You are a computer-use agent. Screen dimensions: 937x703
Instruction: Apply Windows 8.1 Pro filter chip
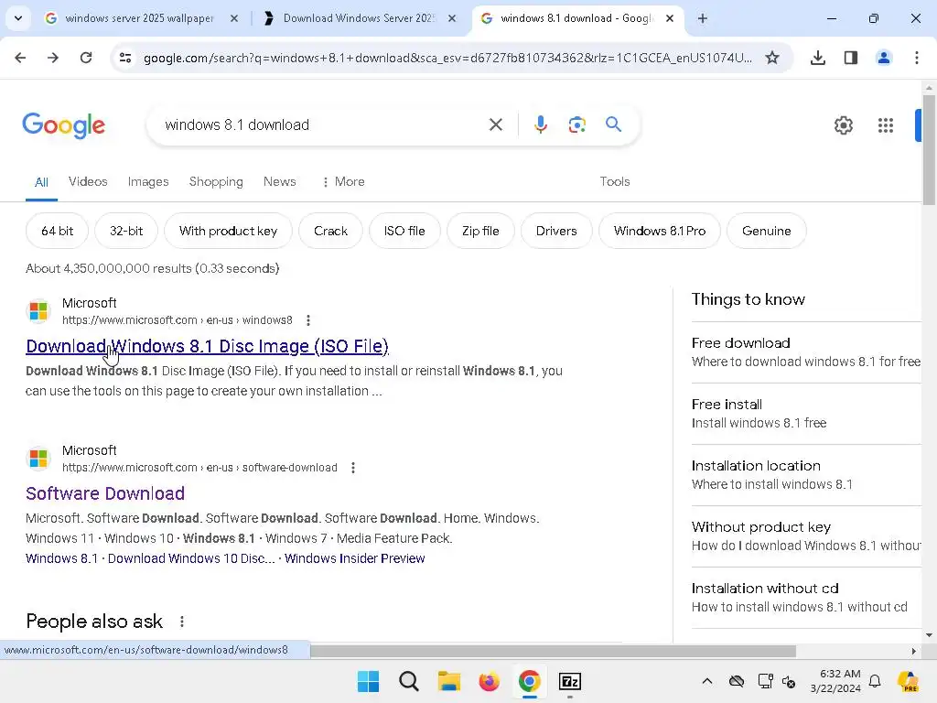pos(660,231)
